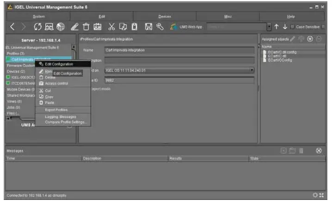The image size is (332, 205).
Task: Click the globe toolbar icon
Action: coord(61,27)
